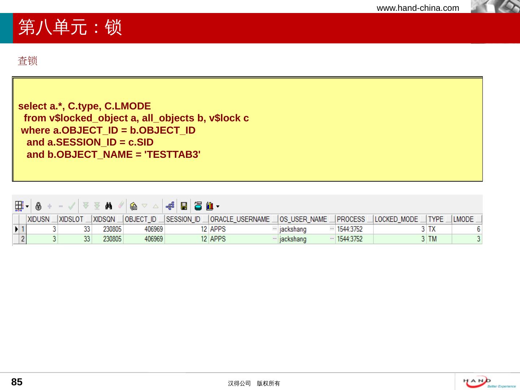520x390 pixels.
Task: Click the fetch next page arrow icon
Action: (x=86, y=206)
